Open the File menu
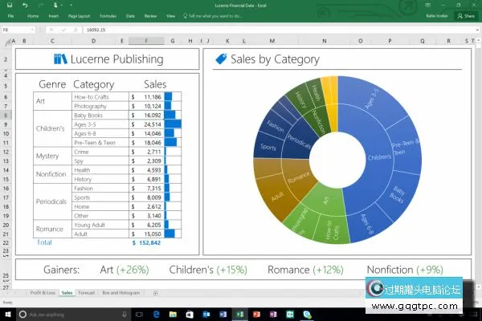Viewport: 482px width, 321px height. 10,15
